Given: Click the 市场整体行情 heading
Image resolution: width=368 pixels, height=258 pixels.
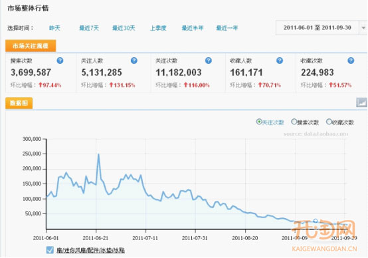Looking at the screenshot, I should pos(28,9).
